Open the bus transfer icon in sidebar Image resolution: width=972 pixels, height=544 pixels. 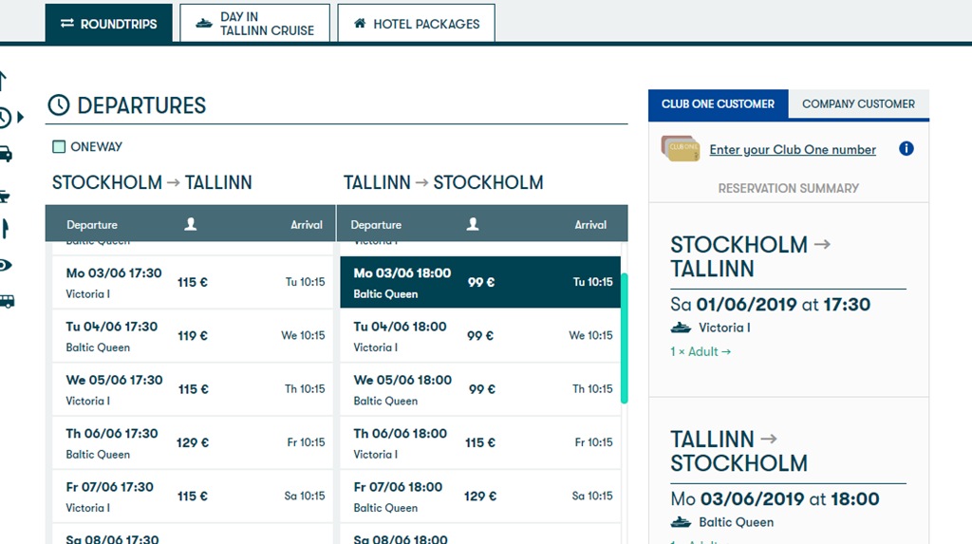click(7, 302)
